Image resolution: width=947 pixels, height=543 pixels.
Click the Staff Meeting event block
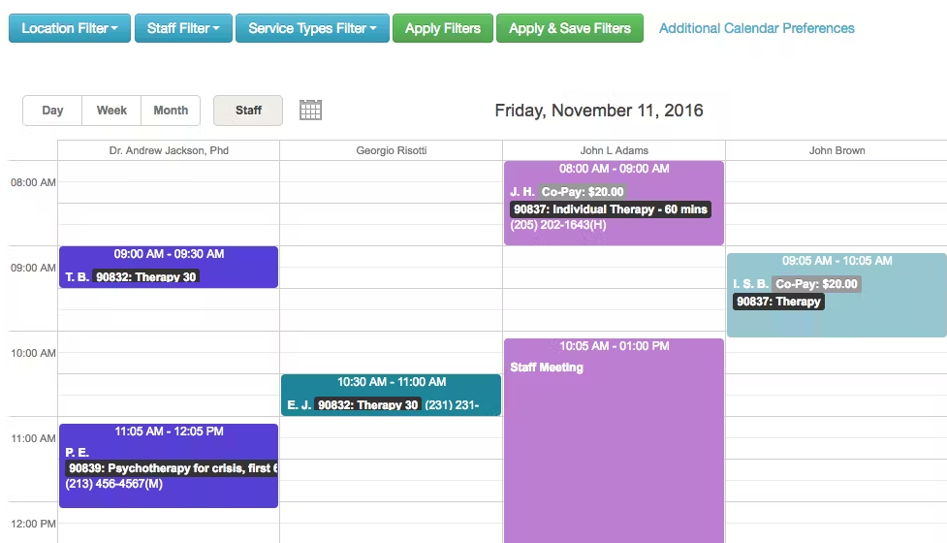(614, 436)
